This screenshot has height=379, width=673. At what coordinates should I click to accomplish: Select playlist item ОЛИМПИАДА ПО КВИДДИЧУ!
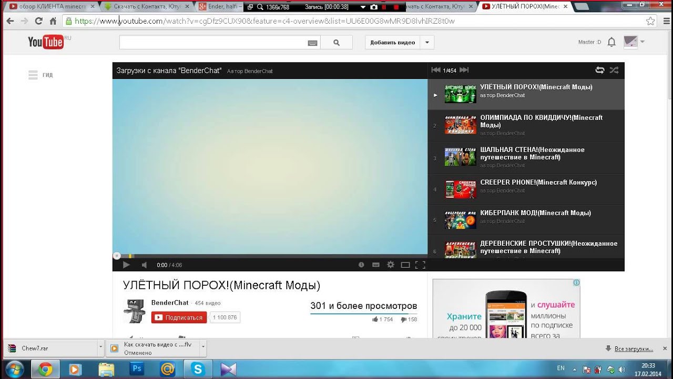526,126
